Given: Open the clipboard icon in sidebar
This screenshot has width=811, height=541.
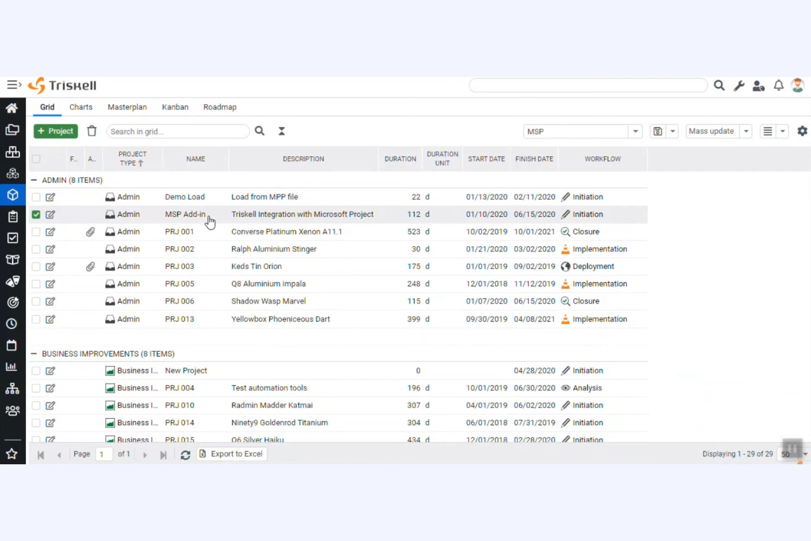Looking at the screenshot, I should point(12,217).
